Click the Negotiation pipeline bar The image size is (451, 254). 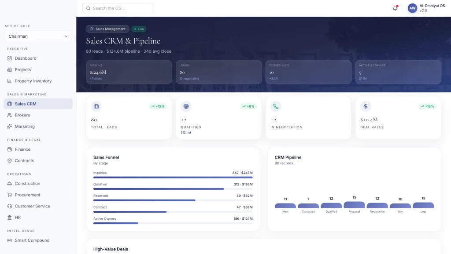pos(377,205)
